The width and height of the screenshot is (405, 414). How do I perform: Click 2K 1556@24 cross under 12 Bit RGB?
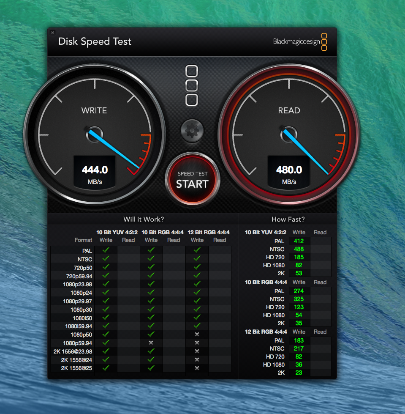tap(197, 359)
